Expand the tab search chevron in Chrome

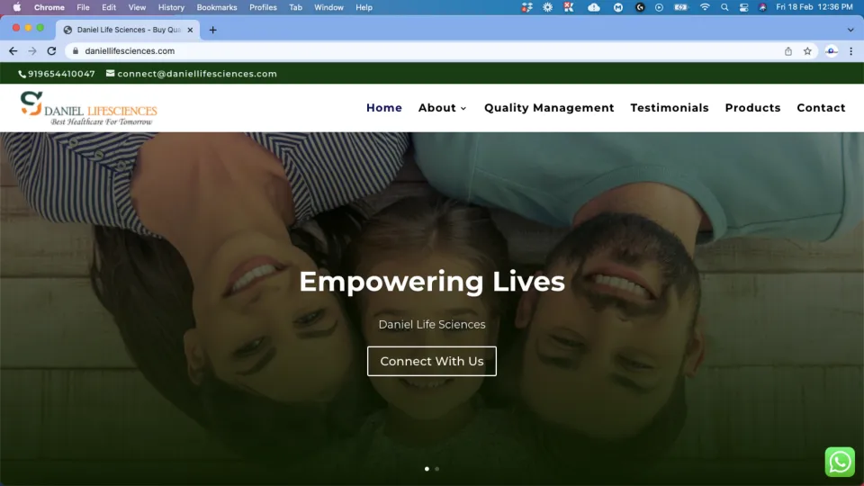coord(850,30)
